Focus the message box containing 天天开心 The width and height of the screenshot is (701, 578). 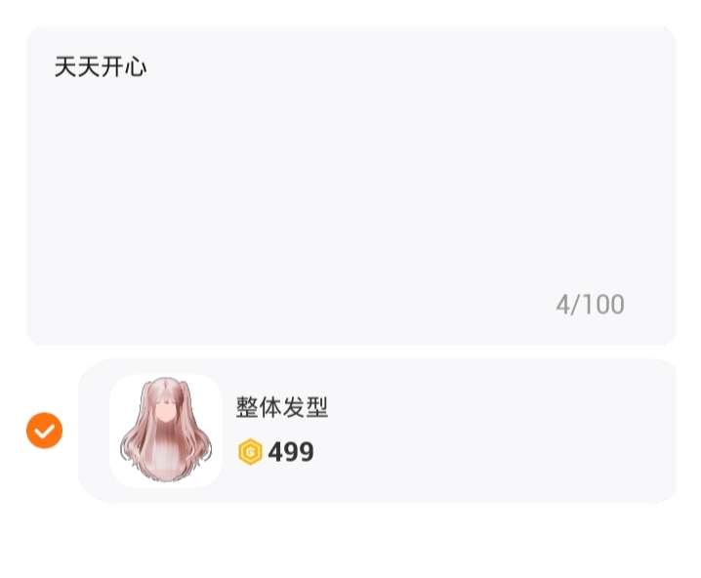(x=350, y=186)
